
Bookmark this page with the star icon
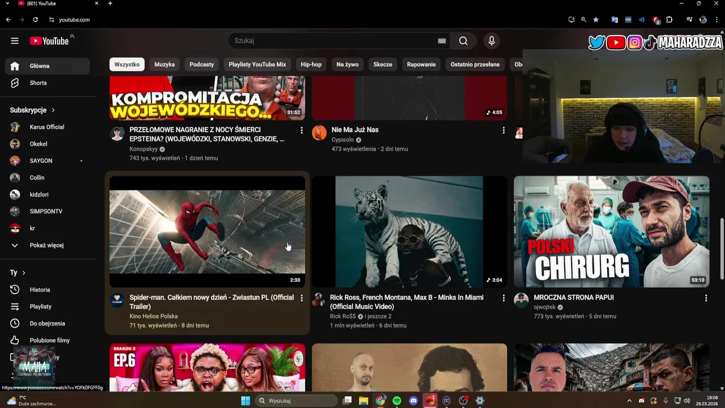596,20
